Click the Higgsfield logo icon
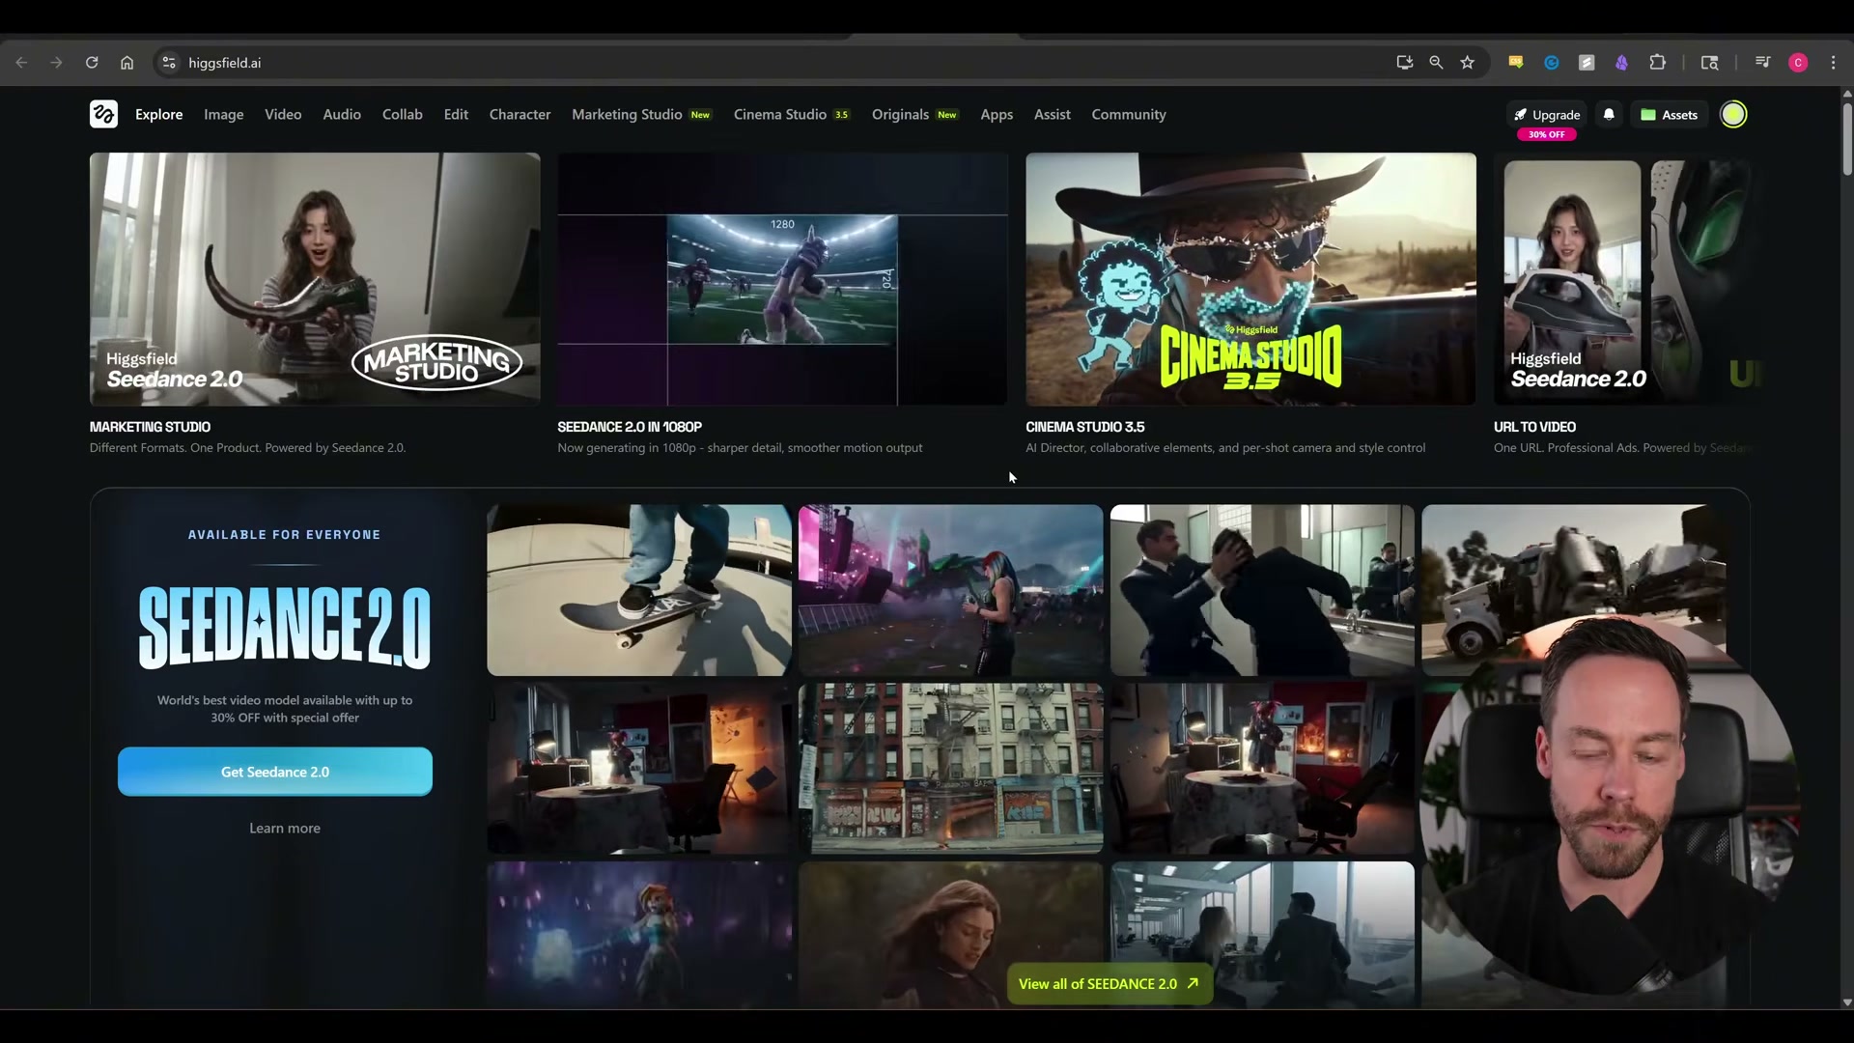1854x1043 pixels. point(103,114)
